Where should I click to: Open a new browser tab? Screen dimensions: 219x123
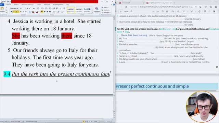(175, 3)
